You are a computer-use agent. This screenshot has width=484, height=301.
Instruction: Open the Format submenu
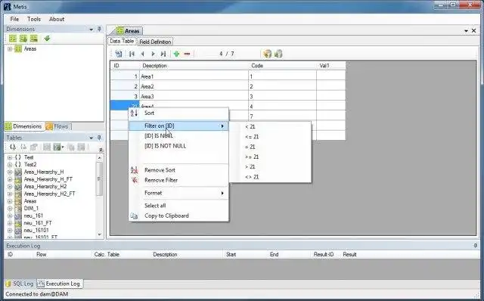coord(178,193)
